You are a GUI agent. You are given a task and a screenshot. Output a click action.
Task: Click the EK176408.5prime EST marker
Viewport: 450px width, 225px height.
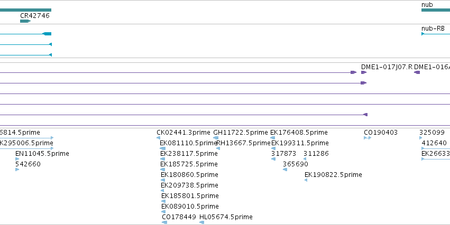click(273, 138)
